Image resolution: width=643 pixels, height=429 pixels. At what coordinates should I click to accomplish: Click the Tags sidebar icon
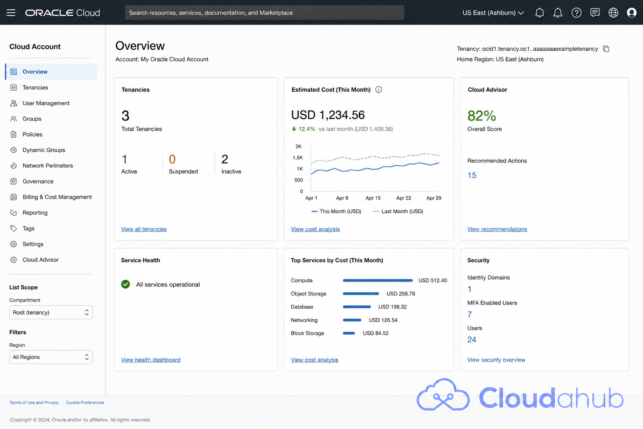pyautogui.click(x=13, y=228)
